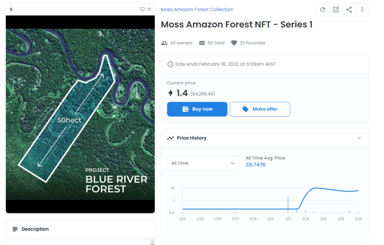Viewport: 384px width, 245px height.
Task: Click the grid icon beside 50 total
Action: pyautogui.click(x=202, y=43)
